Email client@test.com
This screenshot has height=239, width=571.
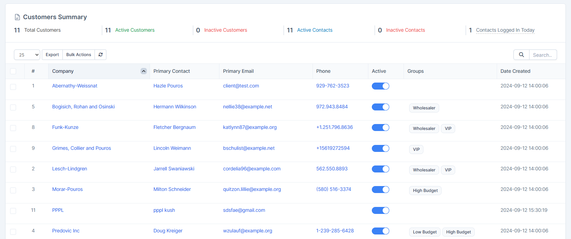tap(241, 86)
